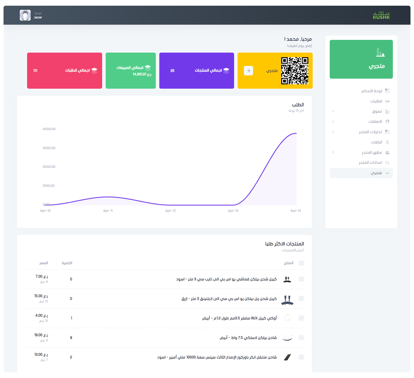Click the store QR code image

click(x=295, y=71)
